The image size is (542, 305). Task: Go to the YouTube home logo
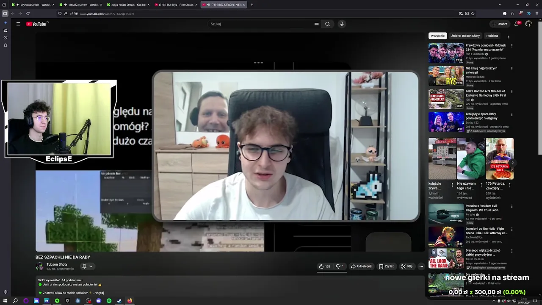point(36,24)
